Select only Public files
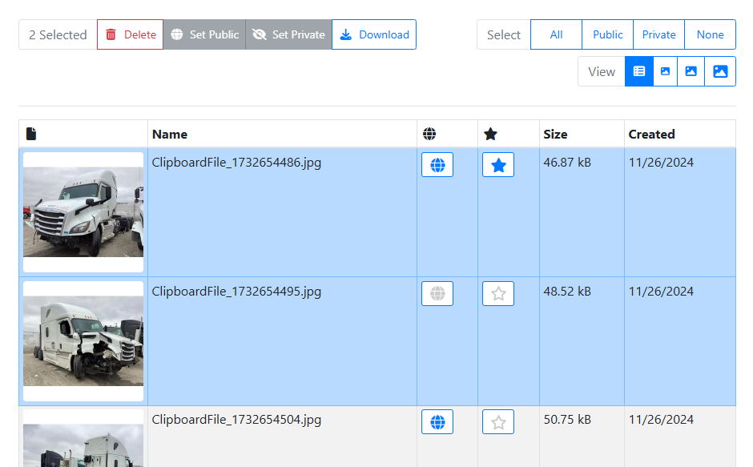The width and height of the screenshot is (753, 467). pos(607,34)
